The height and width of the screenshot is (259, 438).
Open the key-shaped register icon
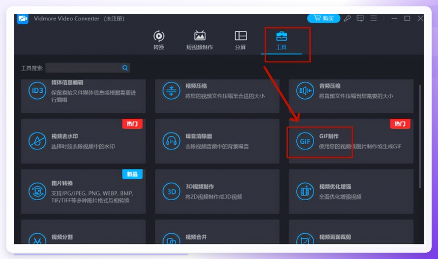347,18
